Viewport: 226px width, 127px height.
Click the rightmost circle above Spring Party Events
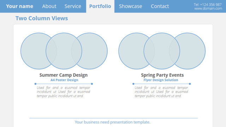[x=193, y=51]
